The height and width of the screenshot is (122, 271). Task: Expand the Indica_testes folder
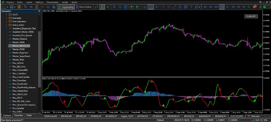click(x=6, y=25)
